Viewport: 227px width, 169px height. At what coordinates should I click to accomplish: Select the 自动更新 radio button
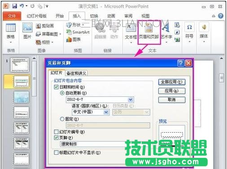coord(62,93)
